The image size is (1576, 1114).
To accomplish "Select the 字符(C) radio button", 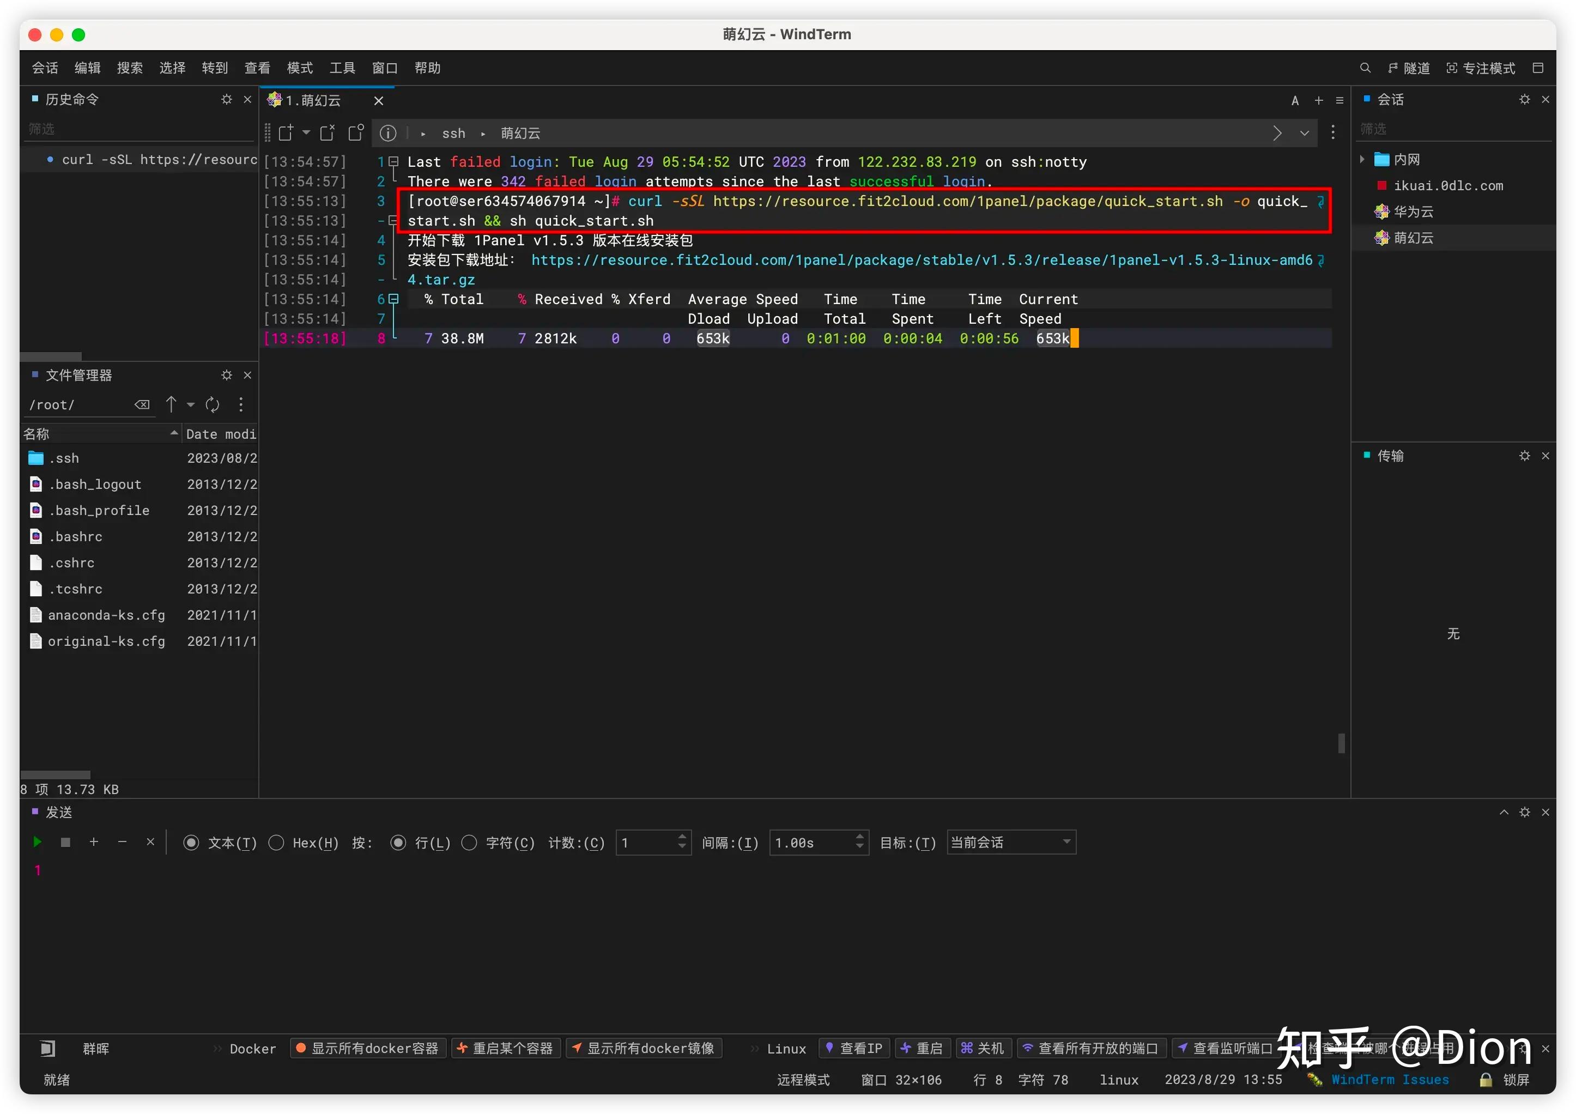I will click(x=470, y=843).
